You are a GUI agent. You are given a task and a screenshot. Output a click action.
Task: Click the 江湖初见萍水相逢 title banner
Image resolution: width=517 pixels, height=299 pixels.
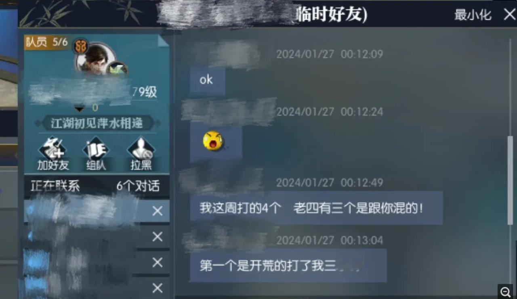click(97, 123)
